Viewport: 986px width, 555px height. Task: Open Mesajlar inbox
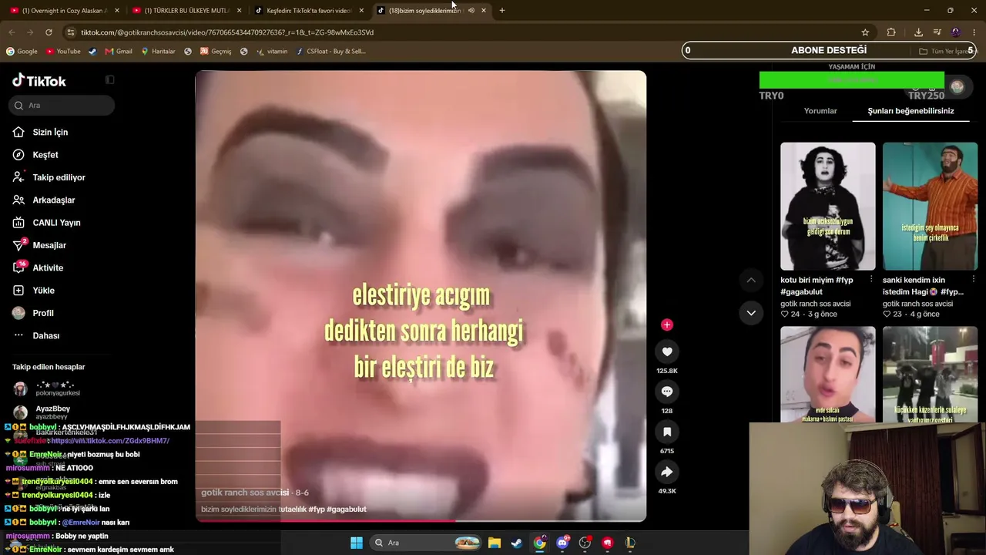[x=49, y=245]
